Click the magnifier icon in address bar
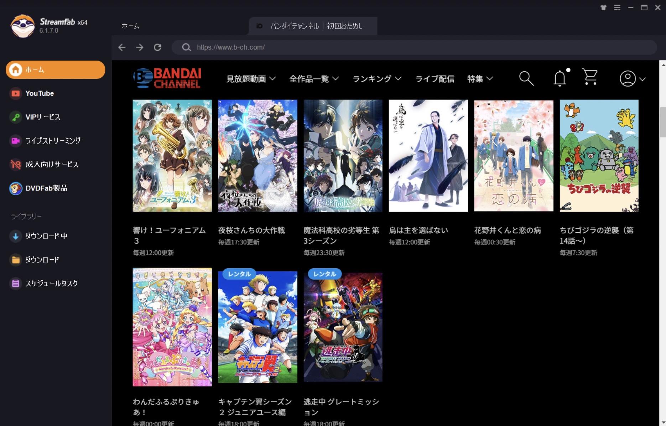666x426 pixels. point(186,47)
